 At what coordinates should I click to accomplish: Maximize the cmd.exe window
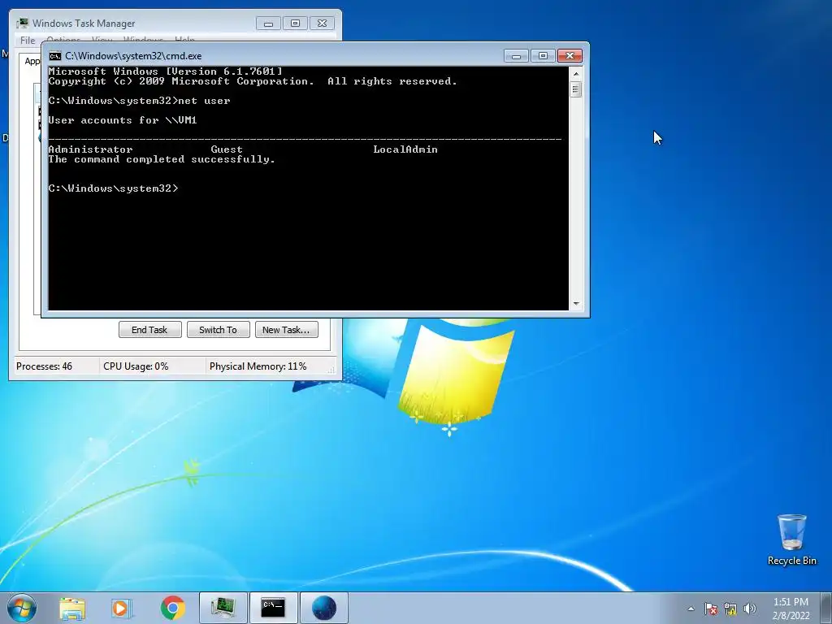pyautogui.click(x=543, y=56)
